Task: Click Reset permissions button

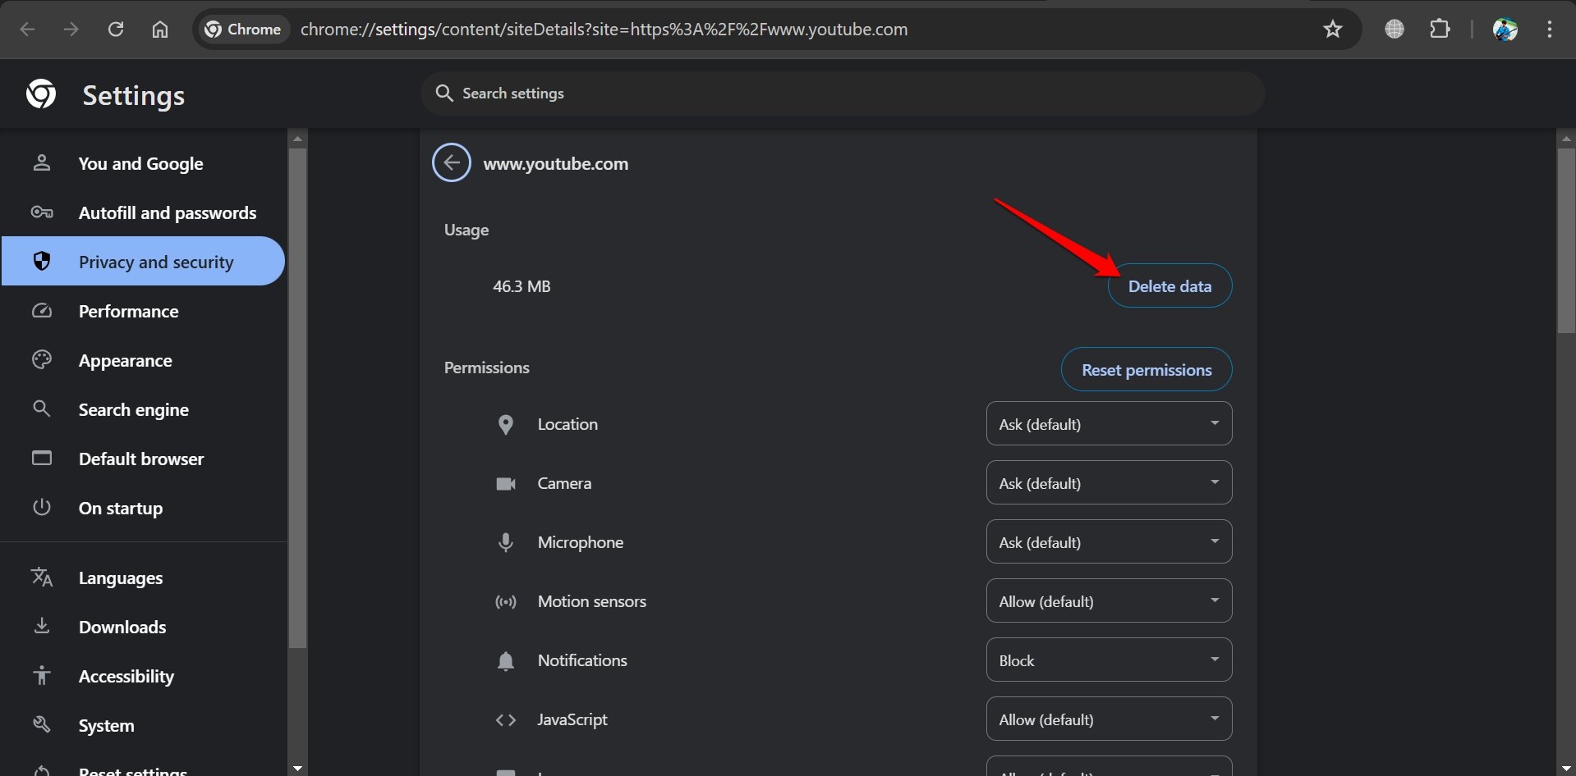Action: (x=1146, y=369)
